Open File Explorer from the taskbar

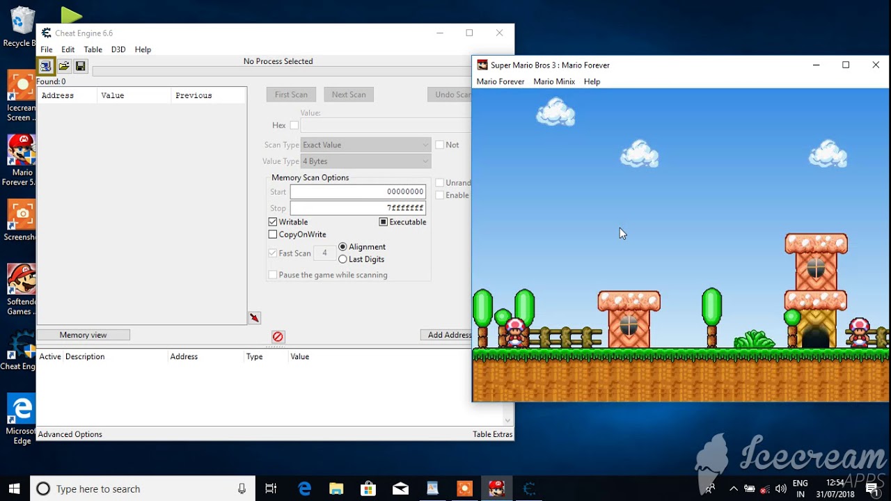pyautogui.click(x=336, y=488)
